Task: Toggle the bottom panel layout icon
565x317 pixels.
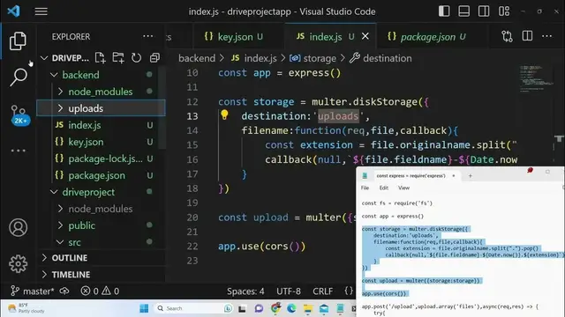Action: click(463, 11)
